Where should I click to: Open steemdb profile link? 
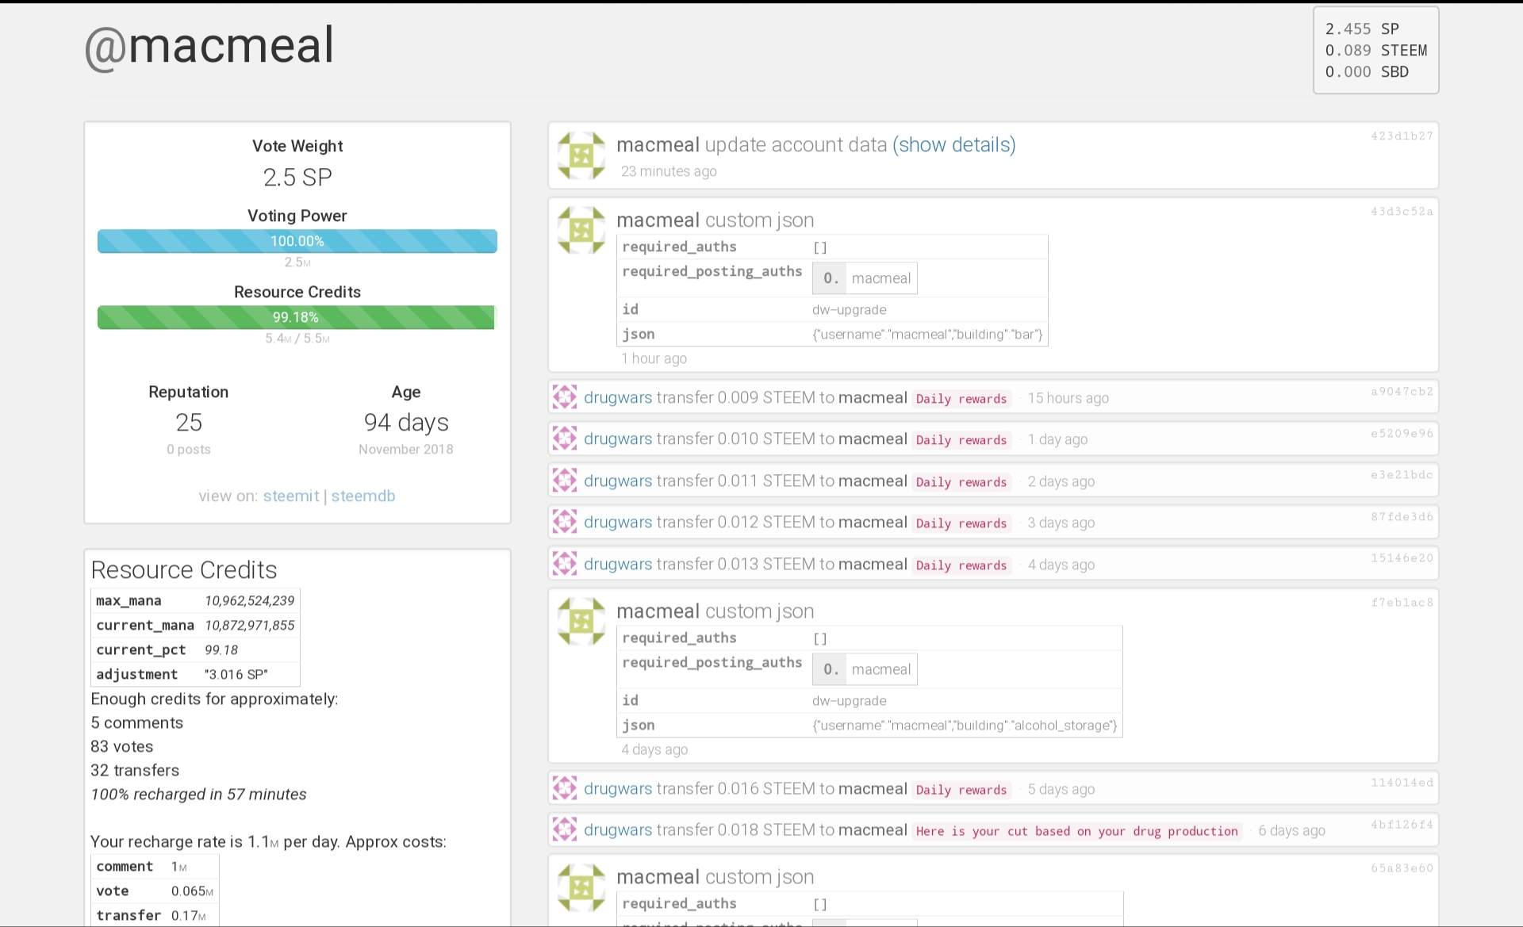363,496
